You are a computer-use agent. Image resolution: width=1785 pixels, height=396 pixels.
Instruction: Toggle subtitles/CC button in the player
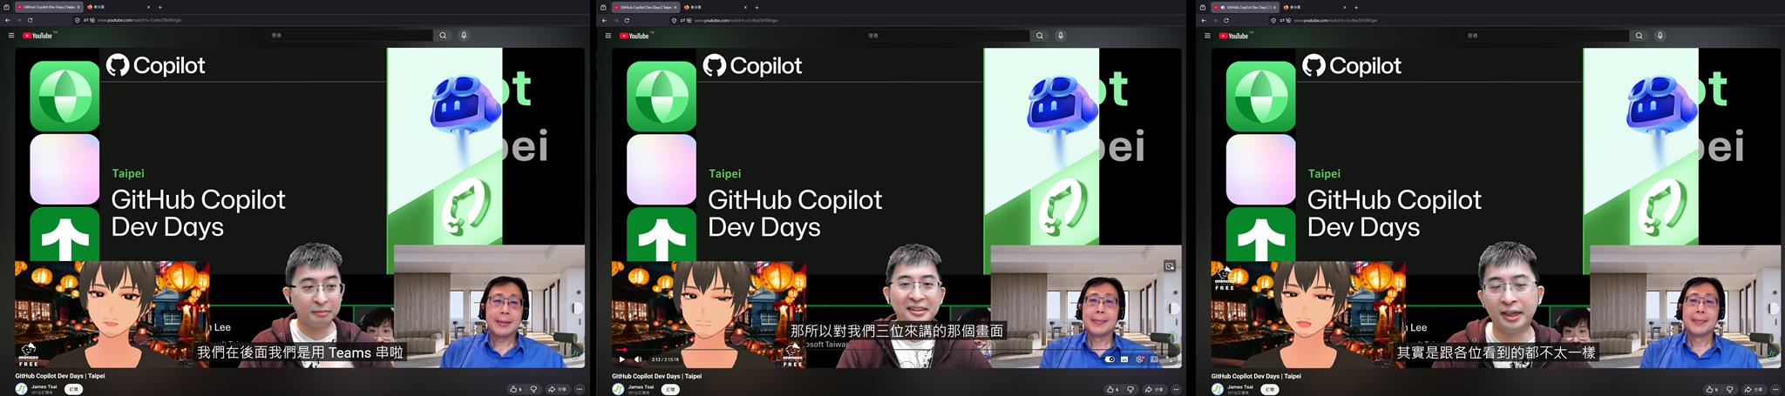(1124, 359)
